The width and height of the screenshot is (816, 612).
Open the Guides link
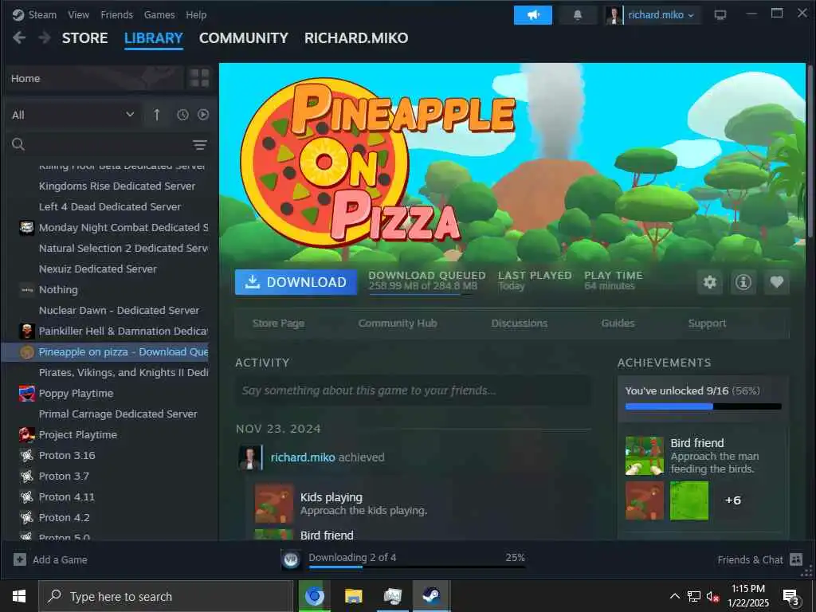point(618,324)
